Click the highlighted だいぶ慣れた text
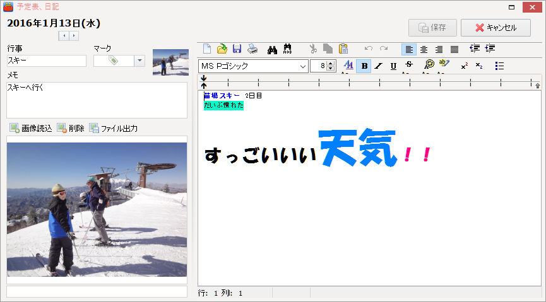Screen dimensions: 546x302 point(223,105)
